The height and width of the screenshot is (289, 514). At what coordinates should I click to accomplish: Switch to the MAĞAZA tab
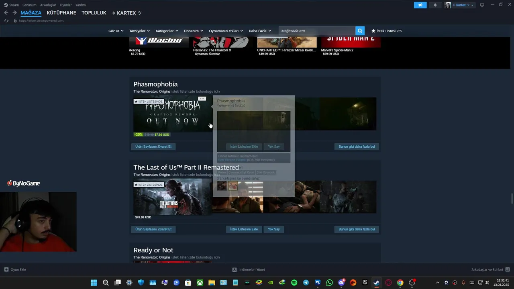[x=31, y=13]
